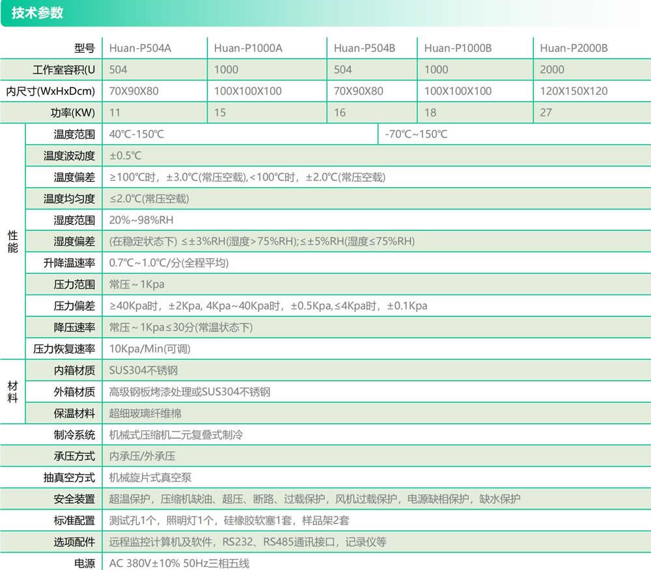Click the 性能 category label
The width and height of the screenshot is (651, 570).
[x=12, y=241]
